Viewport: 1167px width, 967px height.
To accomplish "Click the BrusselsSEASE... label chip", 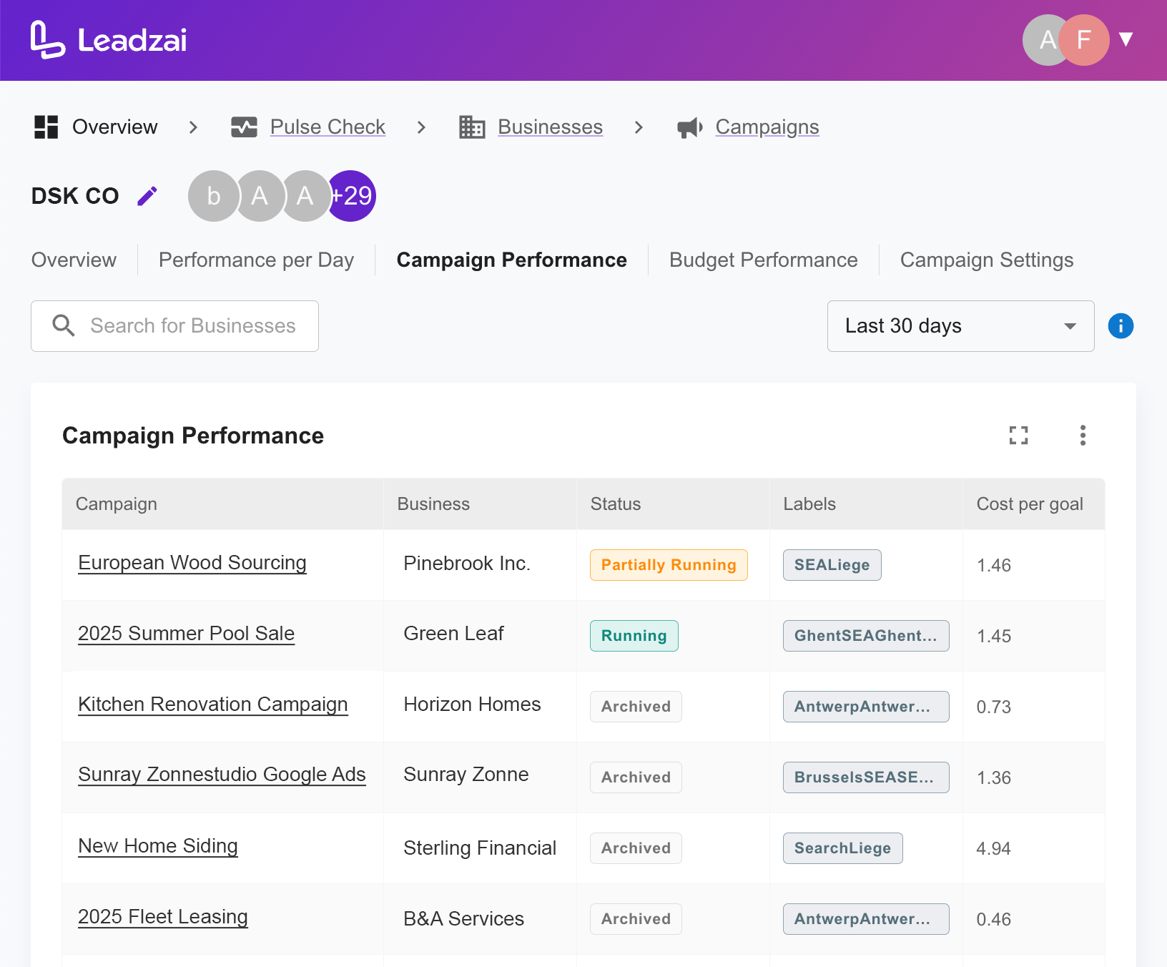I will coord(866,777).
